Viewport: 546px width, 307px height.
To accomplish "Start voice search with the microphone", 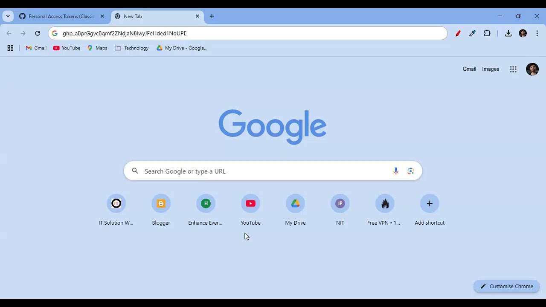I will coord(396,171).
